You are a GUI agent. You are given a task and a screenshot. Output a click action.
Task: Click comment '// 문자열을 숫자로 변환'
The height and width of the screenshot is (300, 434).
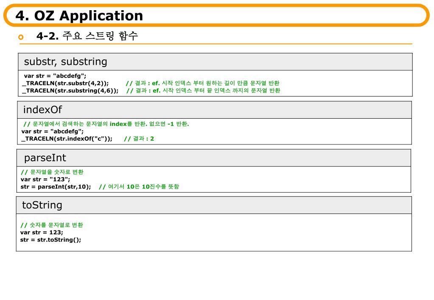click(52, 172)
